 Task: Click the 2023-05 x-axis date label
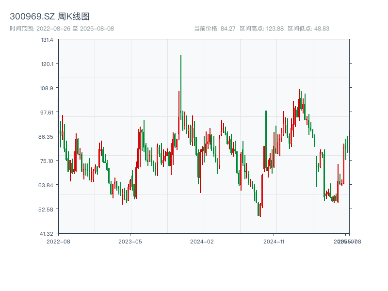tap(130, 241)
